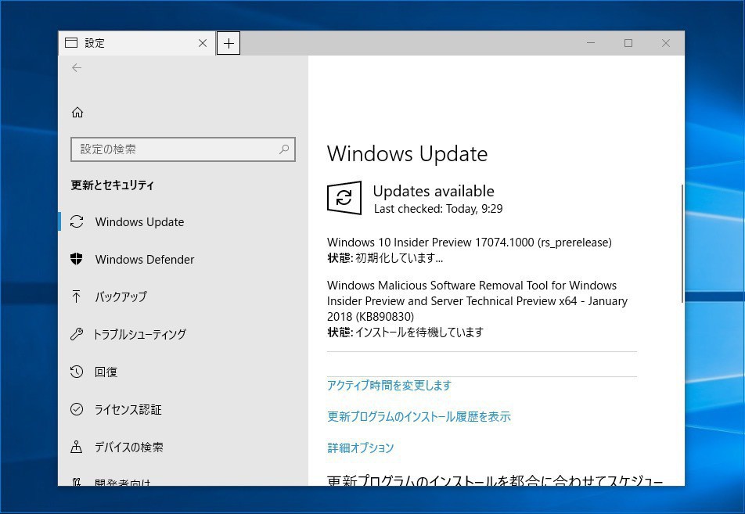Close the Settings window
745x514 pixels.
tap(666, 43)
